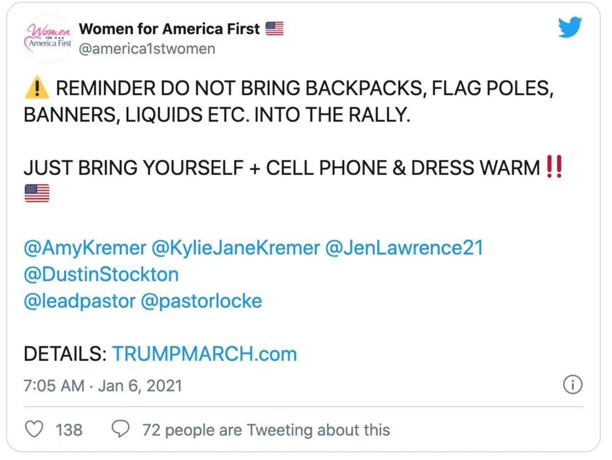Open the @pastorlocke mention

coord(201,301)
